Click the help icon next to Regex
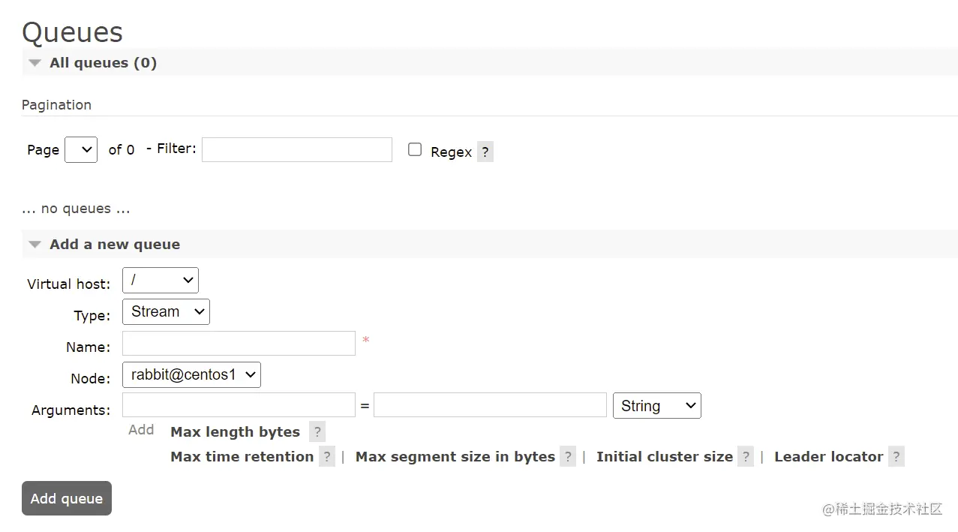The image size is (958, 532). tap(485, 152)
